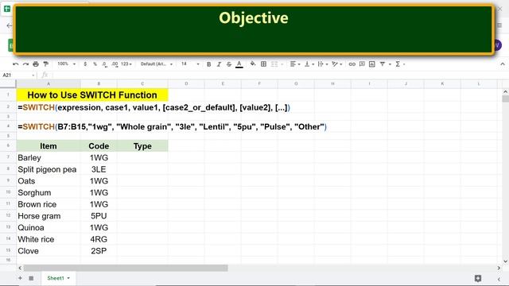Click the "Brown rice" cell
This screenshot has height=286, width=509.
point(49,204)
